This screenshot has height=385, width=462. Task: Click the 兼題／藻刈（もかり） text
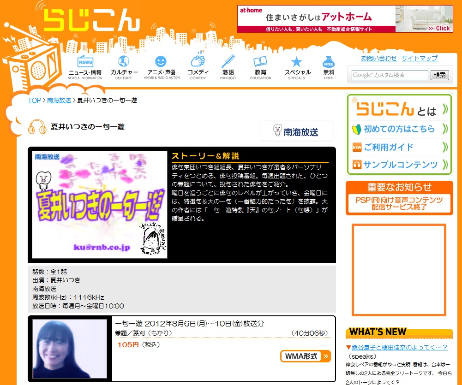point(144,333)
